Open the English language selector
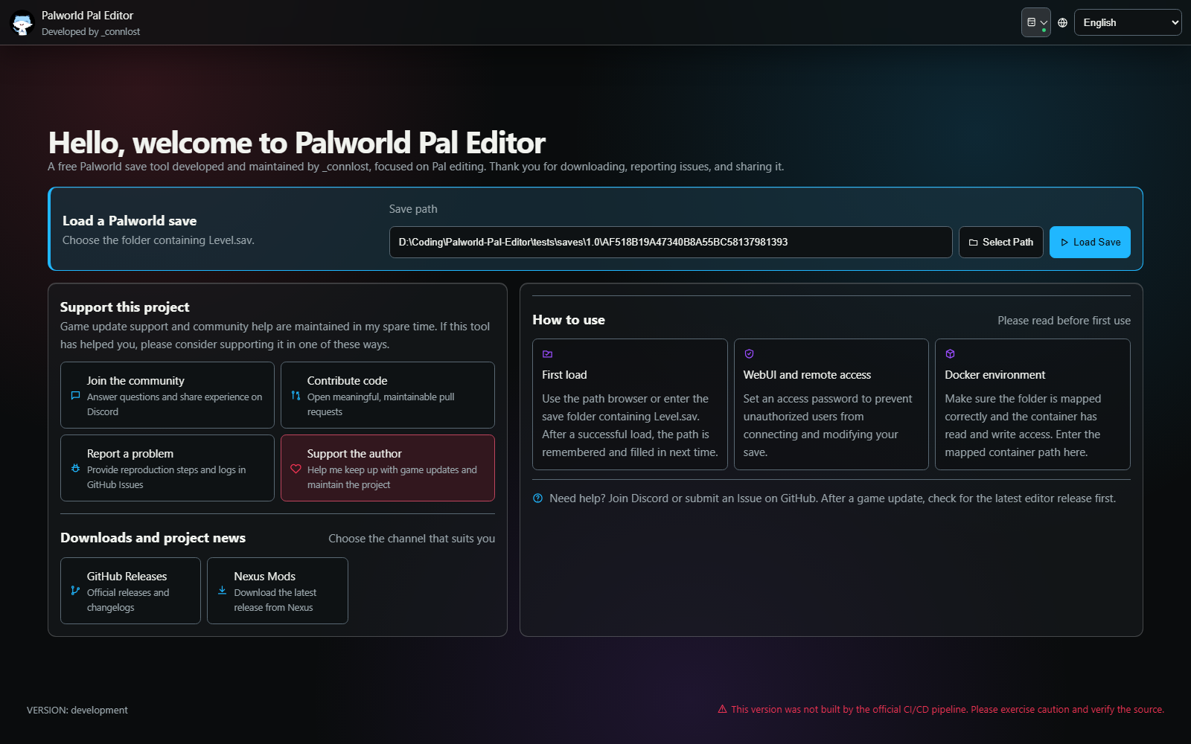 (x=1128, y=22)
